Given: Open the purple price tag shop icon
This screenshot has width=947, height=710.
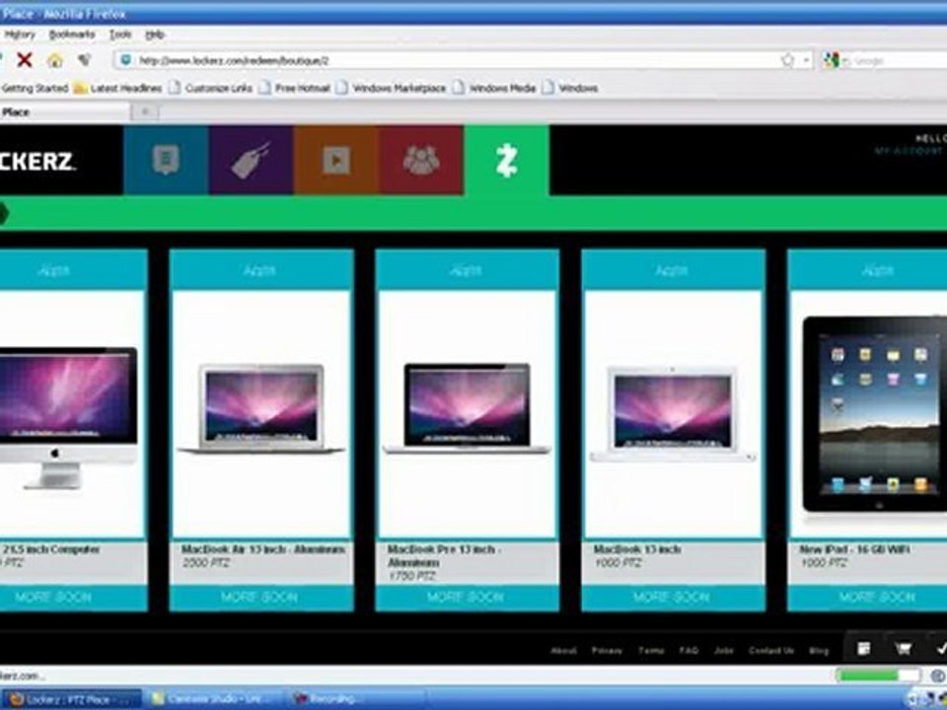Looking at the screenshot, I should coord(252,160).
